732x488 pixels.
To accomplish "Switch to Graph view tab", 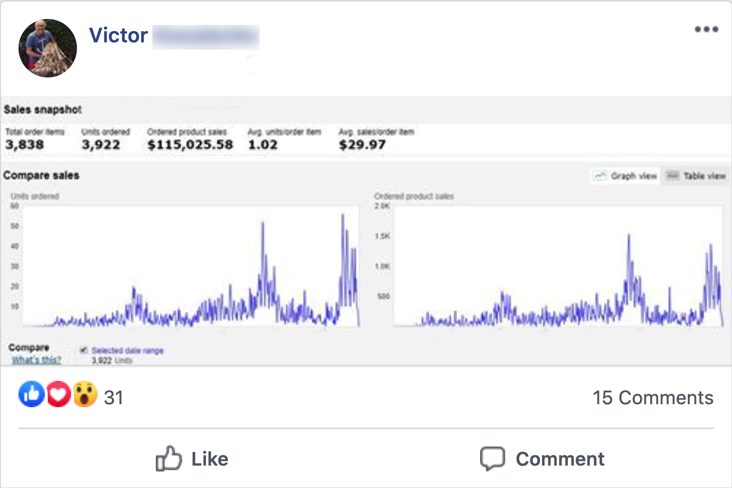I will (626, 176).
